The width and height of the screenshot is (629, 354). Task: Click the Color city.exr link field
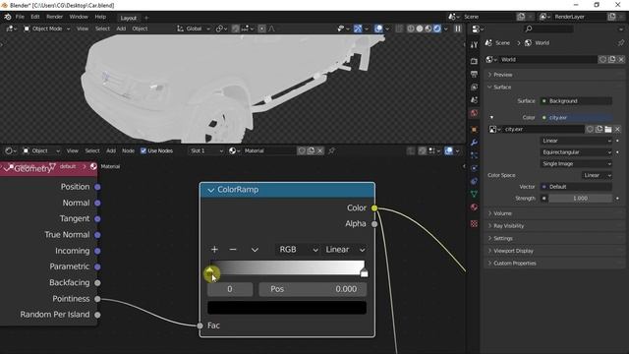(576, 118)
